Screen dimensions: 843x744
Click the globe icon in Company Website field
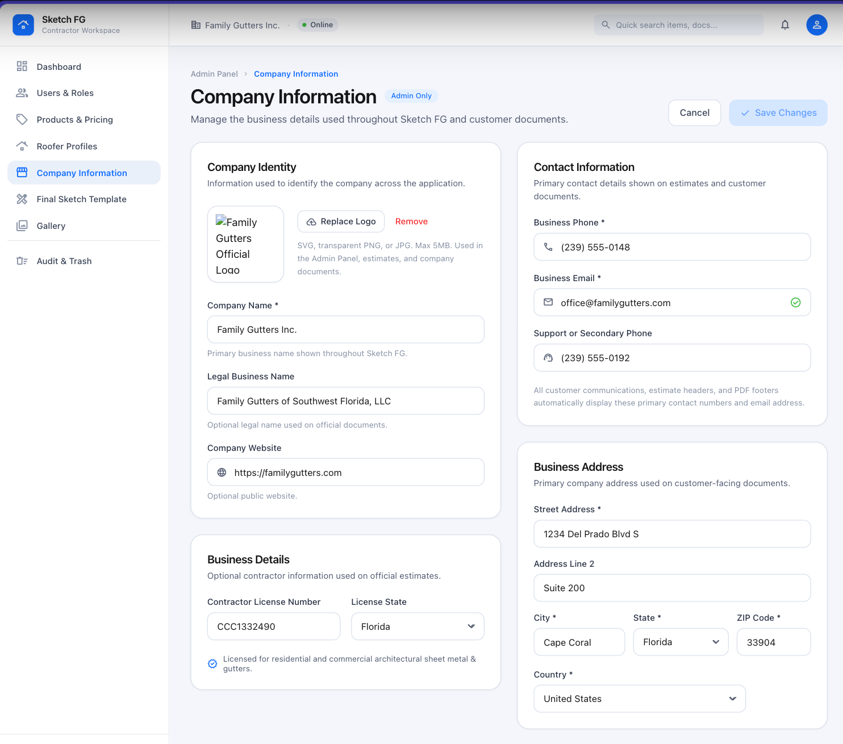point(222,473)
